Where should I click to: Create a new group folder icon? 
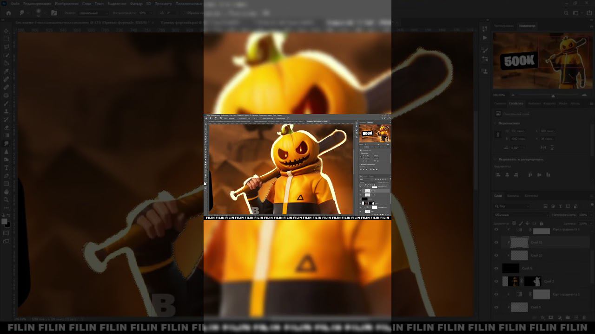(x=568, y=318)
